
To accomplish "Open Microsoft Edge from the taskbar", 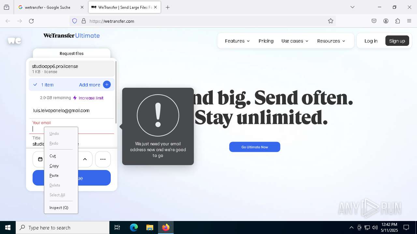I will click(x=134, y=227).
